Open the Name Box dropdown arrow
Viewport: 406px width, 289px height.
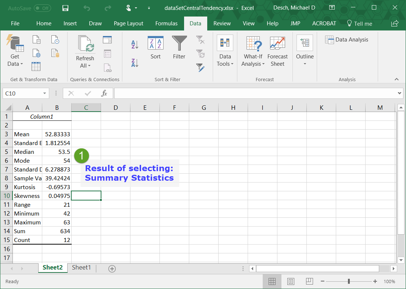pos(45,93)
